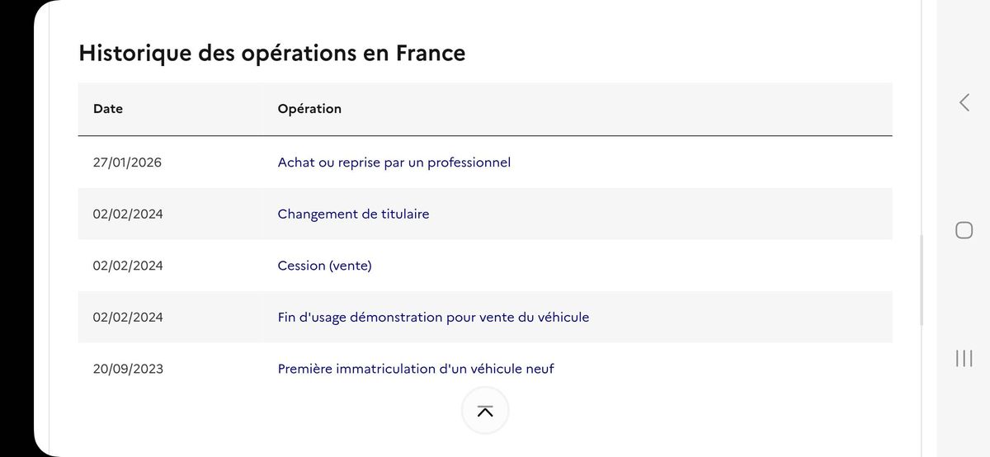Click the 'Opération' column header
The height and width of the screenshot is (457, 990).
309,109
